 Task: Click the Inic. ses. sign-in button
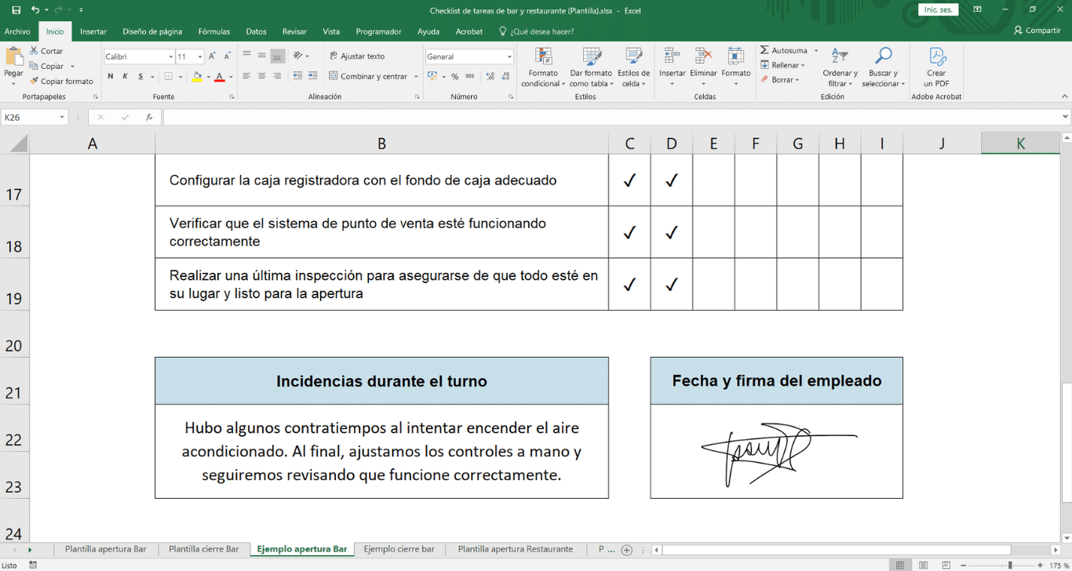938,10
